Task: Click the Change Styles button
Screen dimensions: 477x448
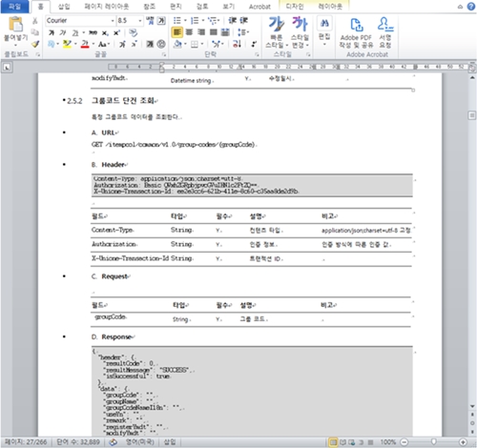Action: 300,31
